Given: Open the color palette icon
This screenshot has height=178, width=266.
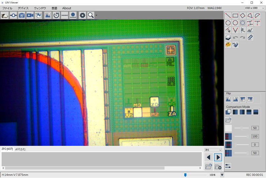Looking at the screenshot, I should coord(228,45).
